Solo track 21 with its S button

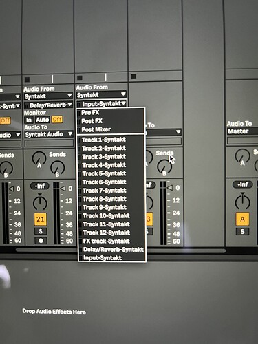41,231
